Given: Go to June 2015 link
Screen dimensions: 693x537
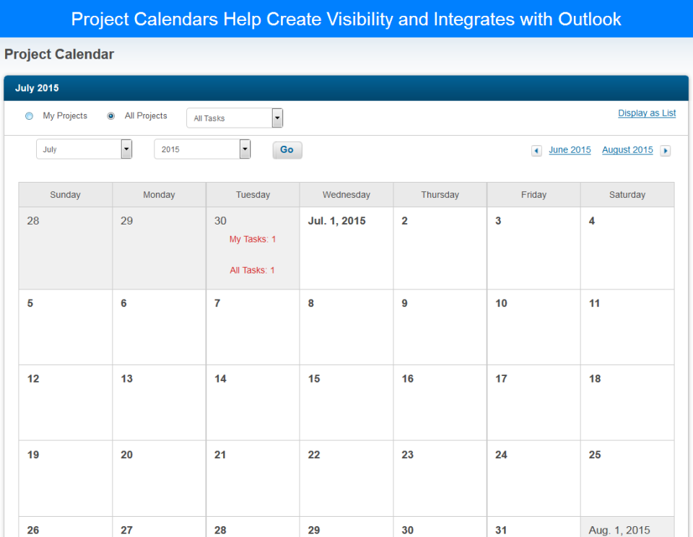Looking at the screenshot, I should coord(570,150).
